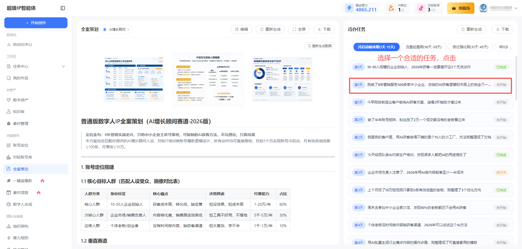
Task: Click the IP席位 person icon
Action: click(x=391, y=8)
